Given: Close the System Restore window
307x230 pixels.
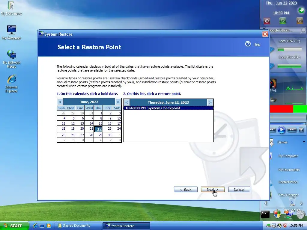Looking at the screenshot, I should tap(265, 34).
